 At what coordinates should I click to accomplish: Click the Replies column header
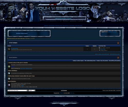[x=95, y=46]
